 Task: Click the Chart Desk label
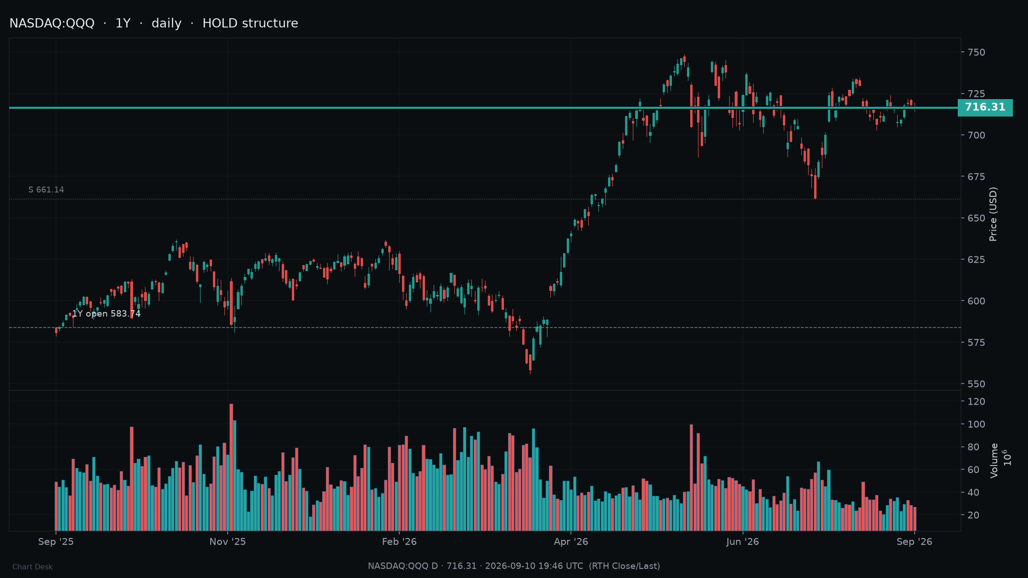click(x=33, y=567)
